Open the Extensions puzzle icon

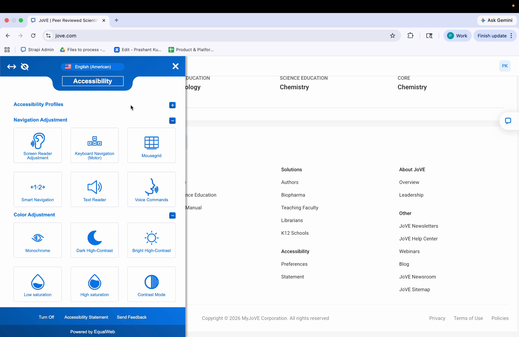pyautogui.click(x=410, y=36)
